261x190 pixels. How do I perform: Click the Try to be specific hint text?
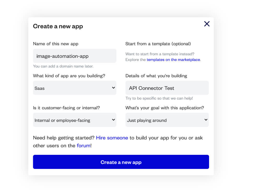click(x=159, y=99)
